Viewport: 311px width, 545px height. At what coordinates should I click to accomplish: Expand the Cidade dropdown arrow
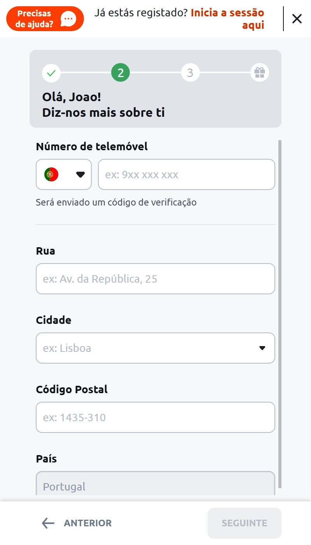tap(262, 348)
